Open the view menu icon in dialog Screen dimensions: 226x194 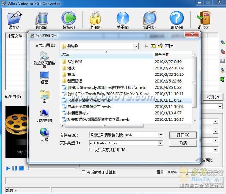pos(169,46)
